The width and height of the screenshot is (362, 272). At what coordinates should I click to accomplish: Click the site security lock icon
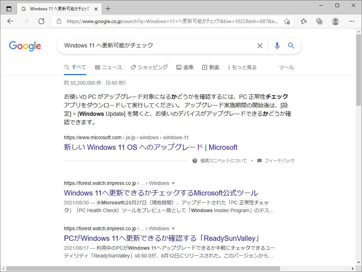[x=59, y=21]
